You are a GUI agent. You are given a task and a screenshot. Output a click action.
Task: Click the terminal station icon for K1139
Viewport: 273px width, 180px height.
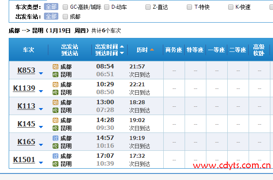55,92
